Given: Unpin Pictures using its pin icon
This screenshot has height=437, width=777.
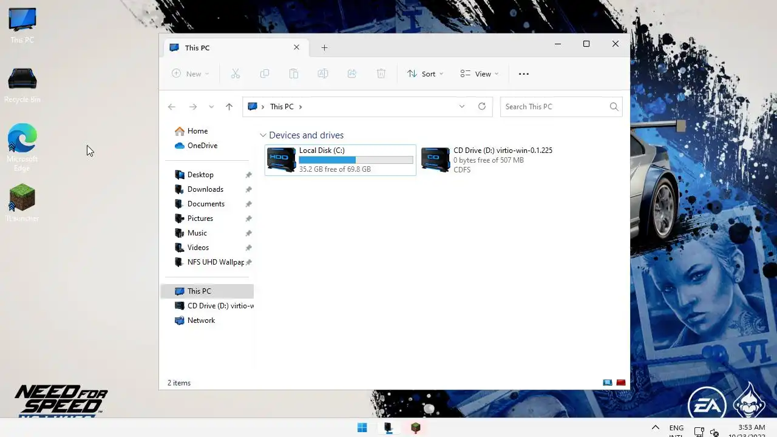Looking at the screenshot, I should 248,218.
